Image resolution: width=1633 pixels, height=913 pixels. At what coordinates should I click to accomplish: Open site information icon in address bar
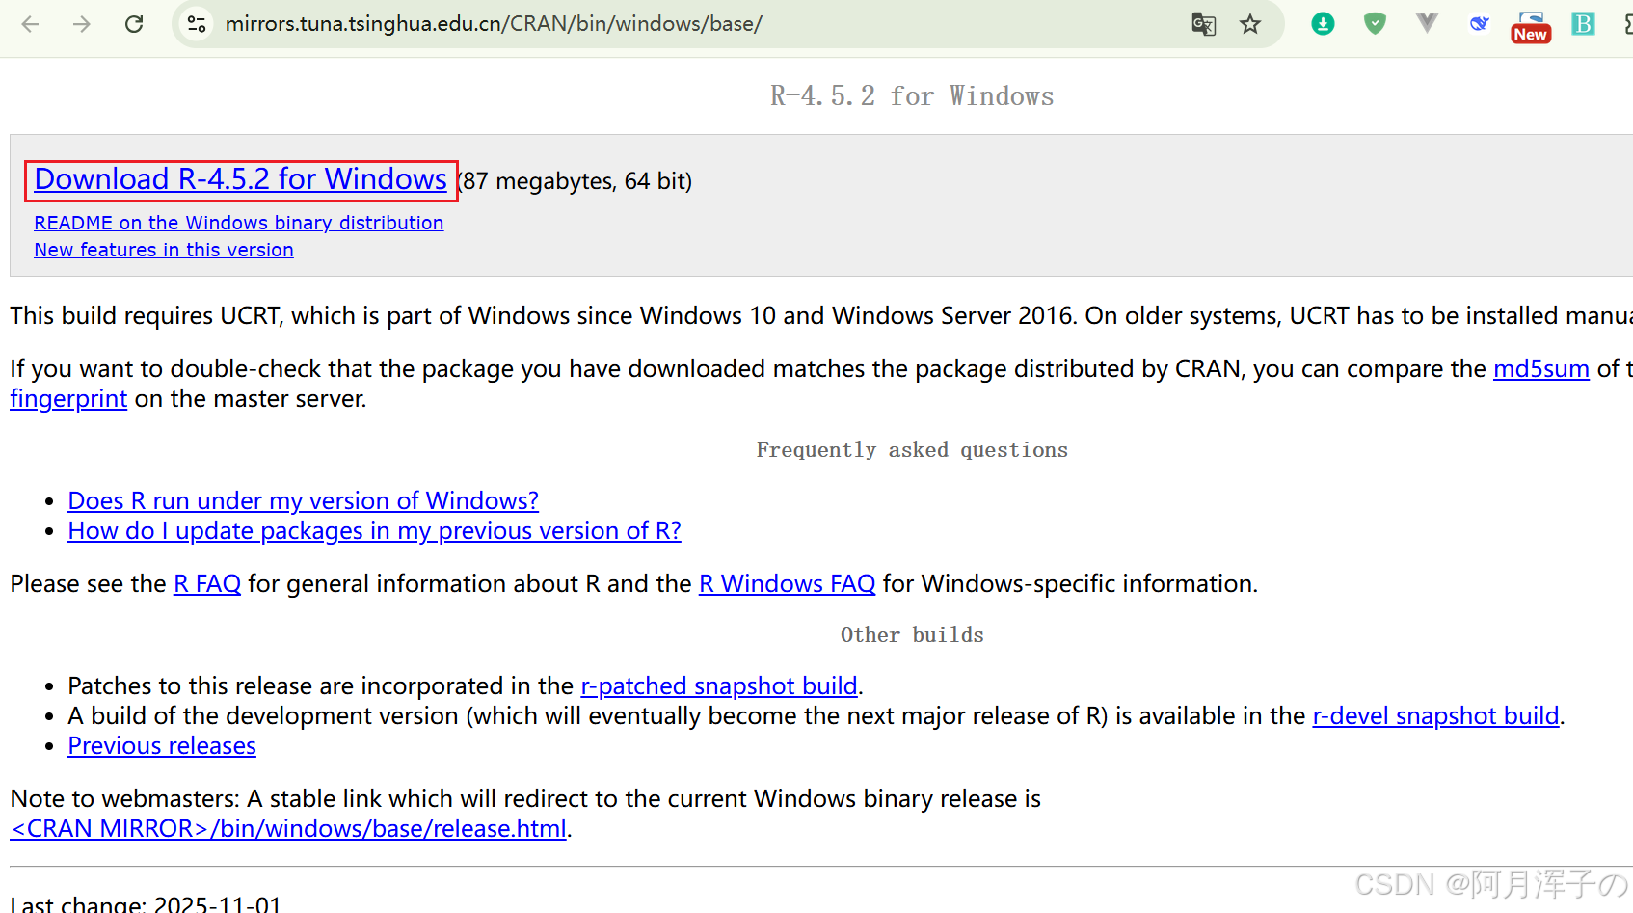(197, 24)
